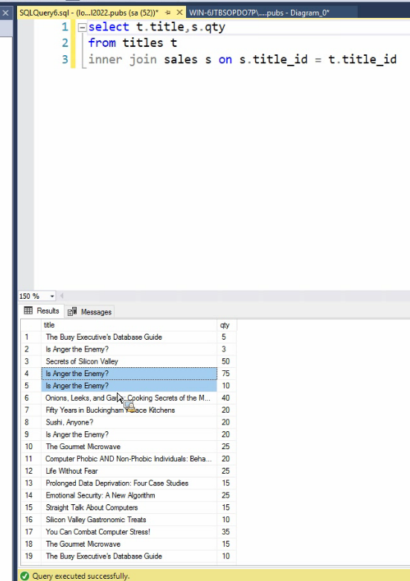Click the Messages tab icon
The width and height of the screenshot is (410, 581).
72,311
